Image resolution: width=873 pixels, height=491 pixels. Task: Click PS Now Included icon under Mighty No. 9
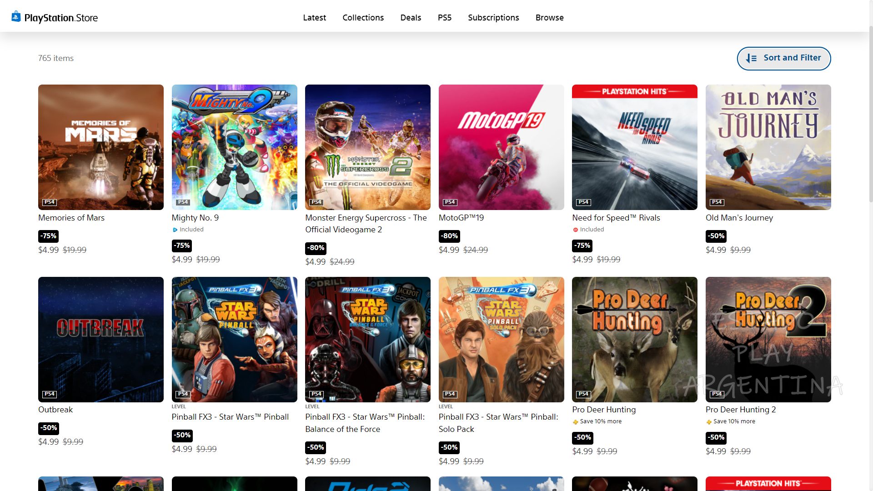click(x=175, y=230)
